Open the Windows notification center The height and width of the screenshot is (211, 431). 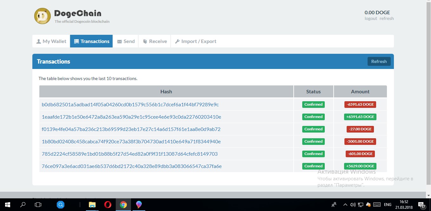point(421,205)
